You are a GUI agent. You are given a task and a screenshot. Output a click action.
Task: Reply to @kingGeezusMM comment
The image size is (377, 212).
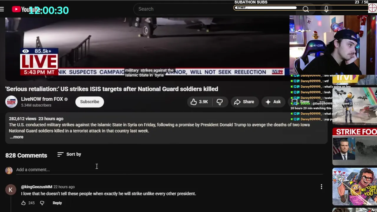pyautogui.click(x=57, y=203)
